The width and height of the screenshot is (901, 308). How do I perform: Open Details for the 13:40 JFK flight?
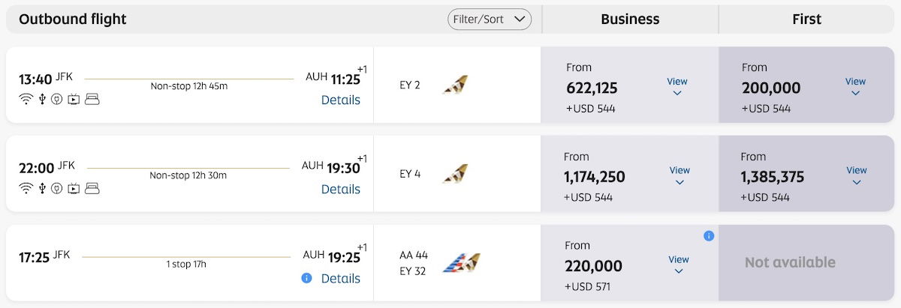point(341,100)
